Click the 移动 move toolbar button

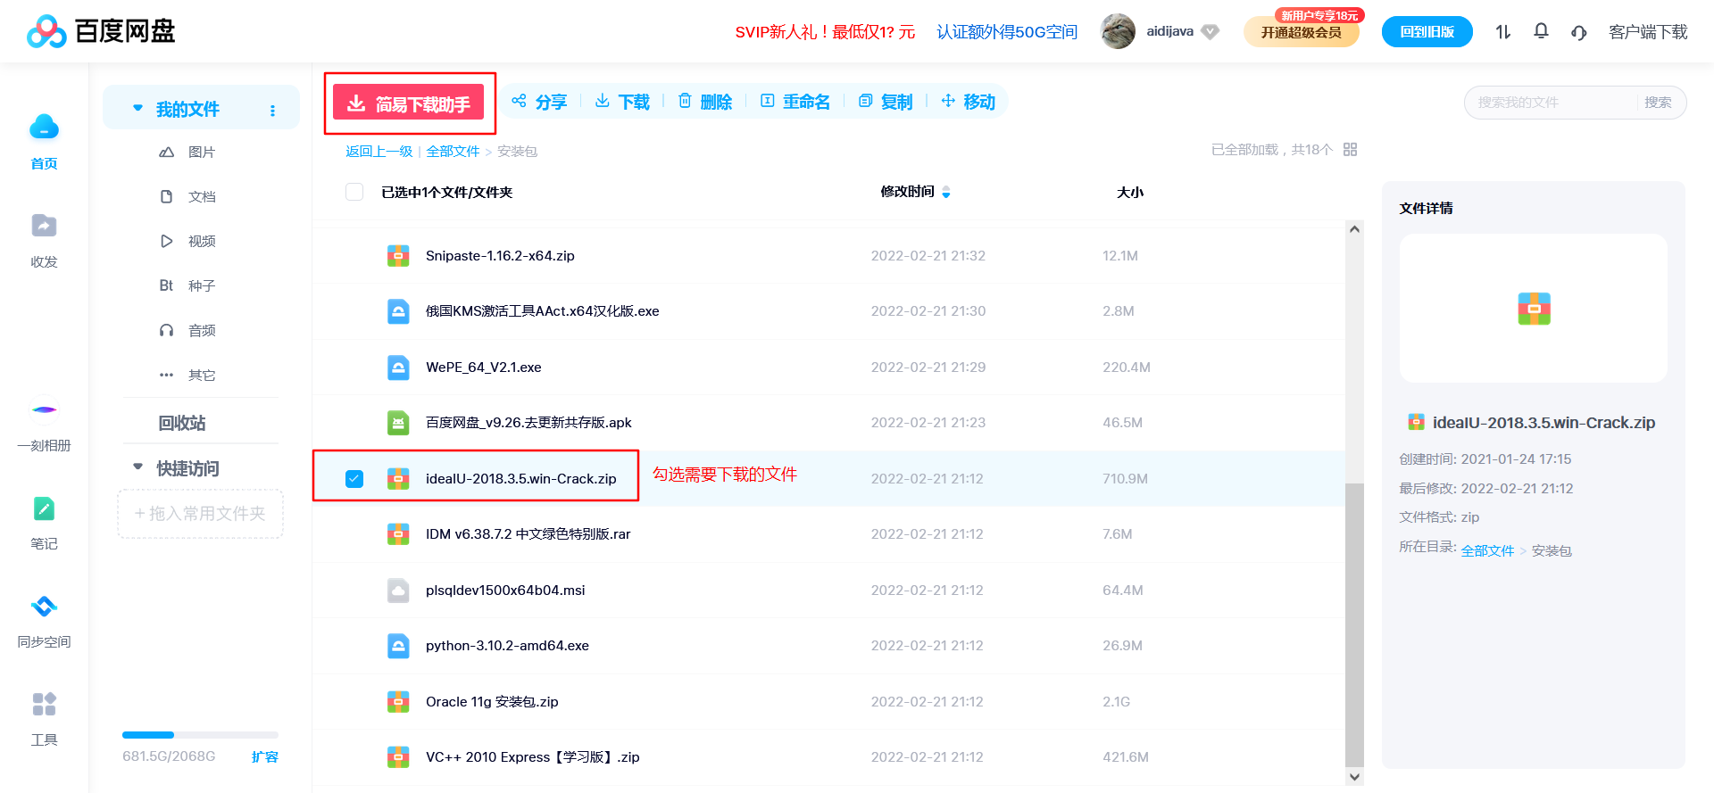969,102
